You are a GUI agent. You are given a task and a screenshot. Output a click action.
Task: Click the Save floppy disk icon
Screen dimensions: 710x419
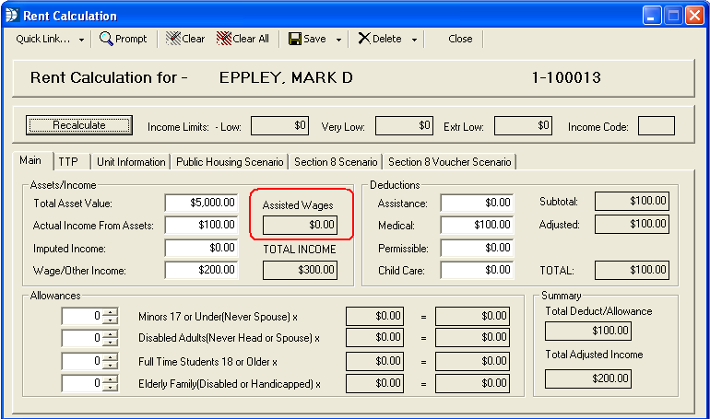pos(294,39)
